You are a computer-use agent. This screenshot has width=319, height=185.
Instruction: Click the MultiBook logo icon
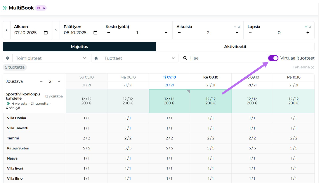[5, 8]
